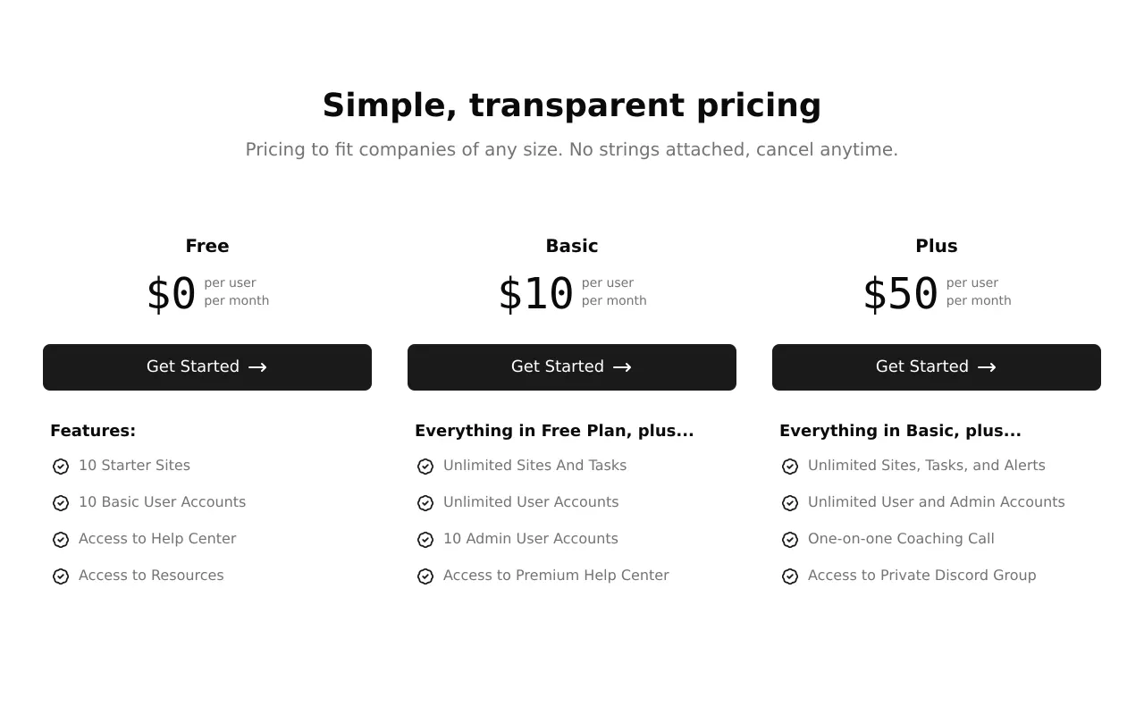Choose the Basic plan's Get Started button
Viewport: 1144px width, 715px height.
tap(572, 367)
